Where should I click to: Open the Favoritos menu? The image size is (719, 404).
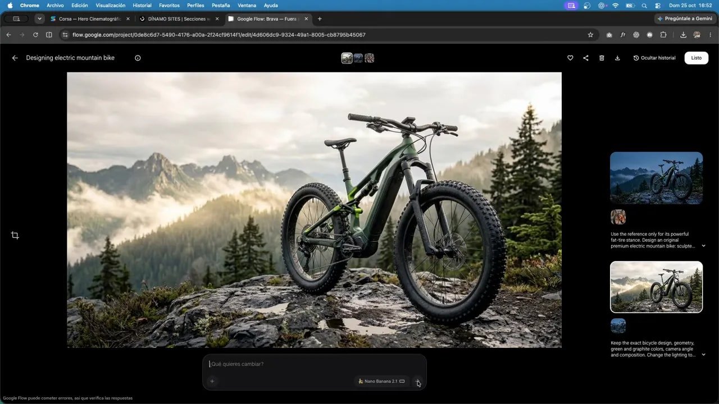coord(169,6)
